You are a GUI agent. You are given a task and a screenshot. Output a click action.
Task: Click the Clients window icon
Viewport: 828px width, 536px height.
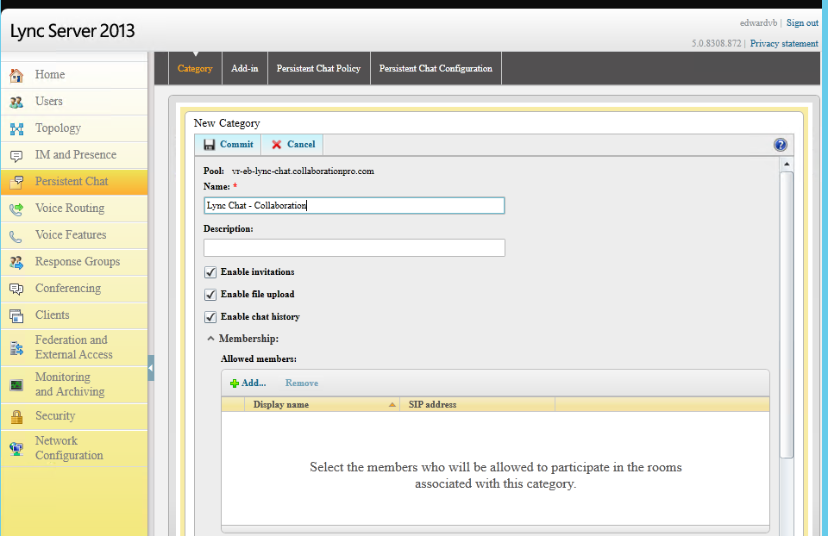click(16, 315)
